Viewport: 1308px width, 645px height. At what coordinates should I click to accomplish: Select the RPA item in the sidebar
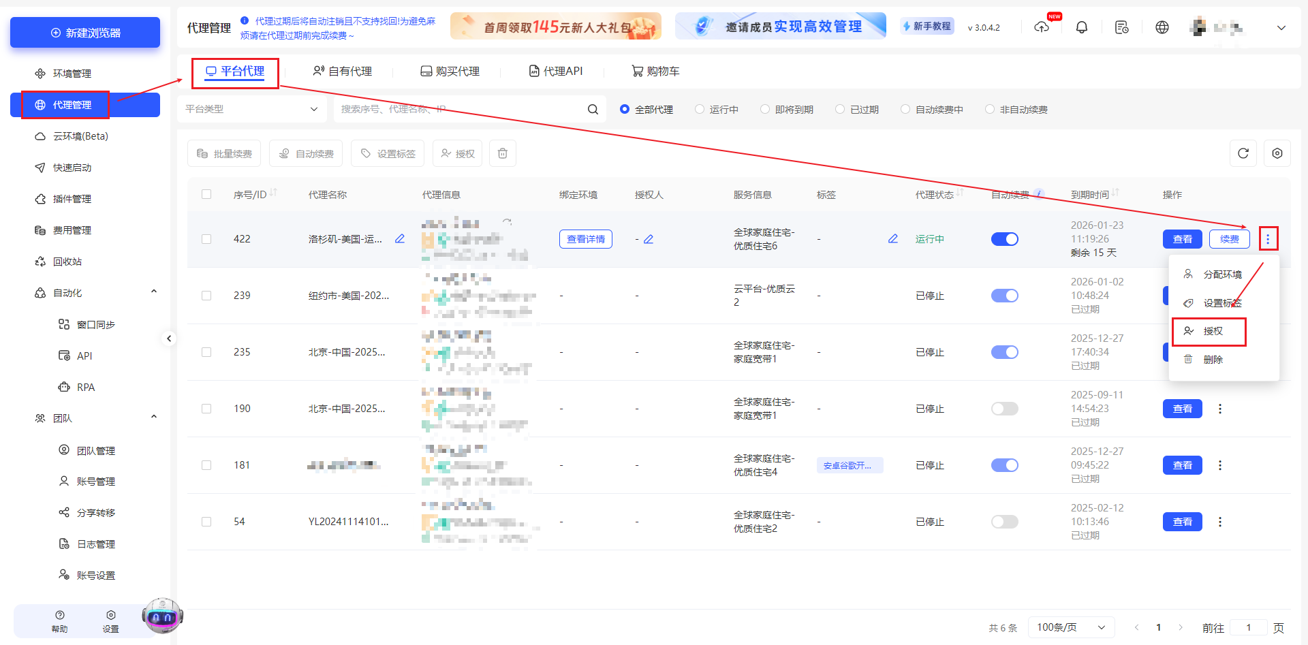(x=87, y=387)
